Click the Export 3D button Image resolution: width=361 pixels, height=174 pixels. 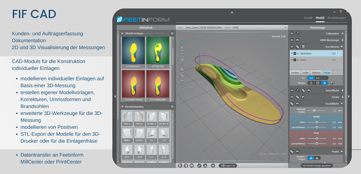(x=228, y=165)
